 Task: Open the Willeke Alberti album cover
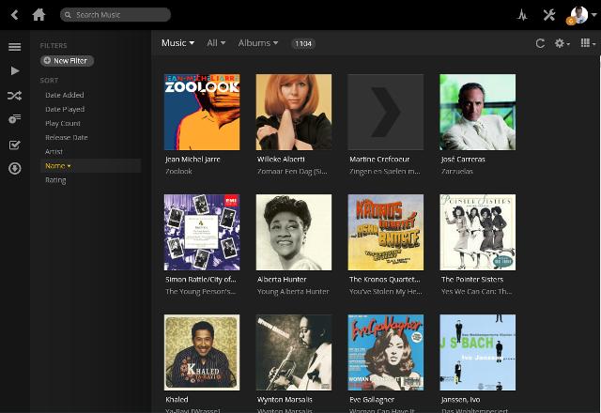[x=294, y=112]
